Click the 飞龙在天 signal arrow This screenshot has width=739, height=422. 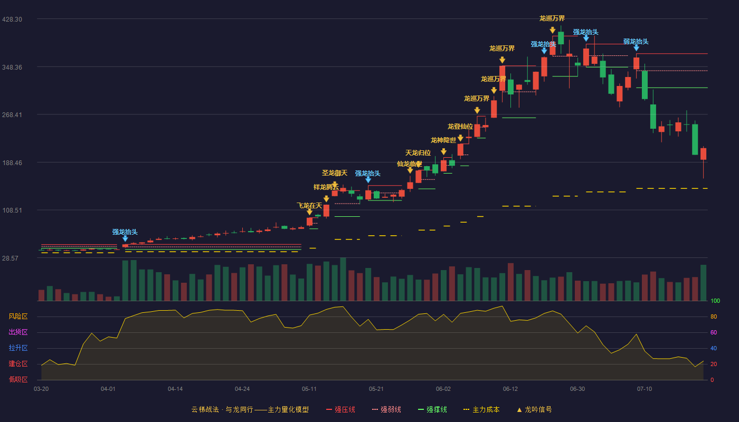point(309,212)
